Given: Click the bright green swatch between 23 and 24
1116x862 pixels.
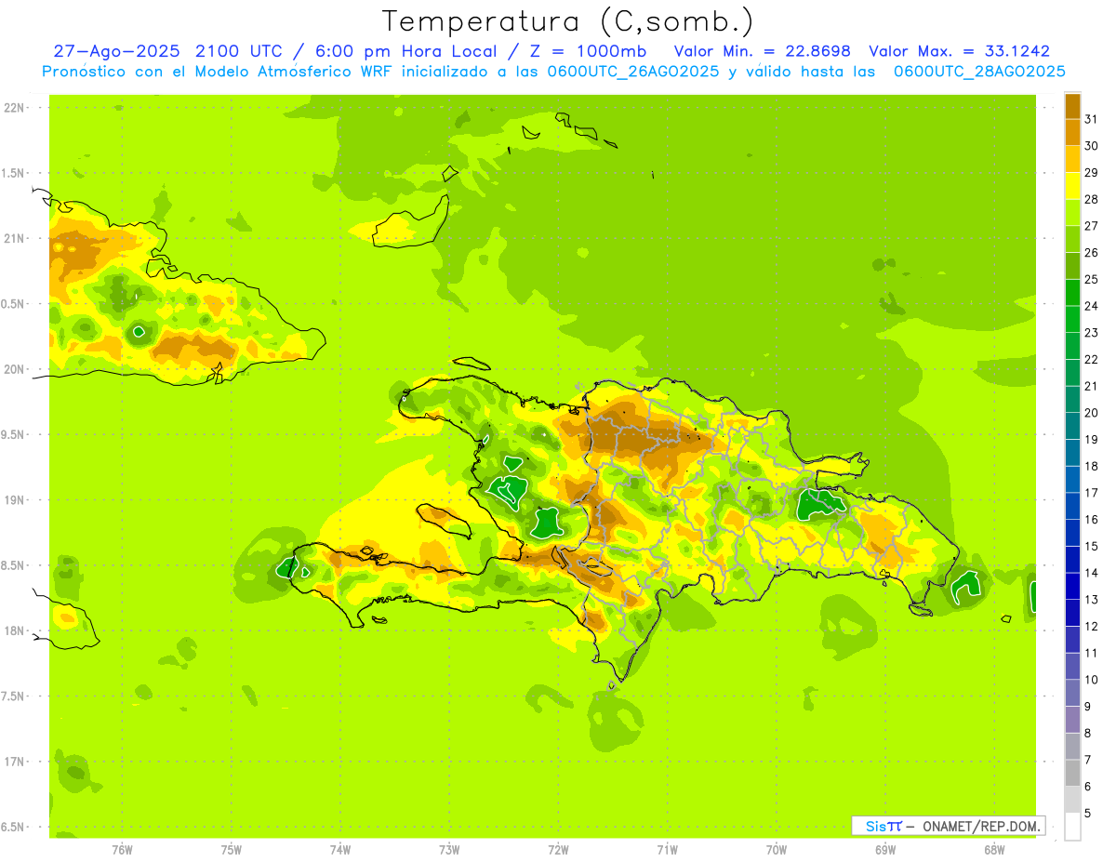Looking at the screenshot, I should pos(1072,319).
